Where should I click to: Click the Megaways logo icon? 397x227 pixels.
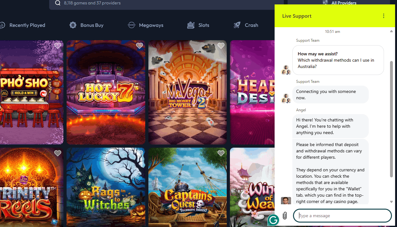pyautogui.click(x=131, y=25)
